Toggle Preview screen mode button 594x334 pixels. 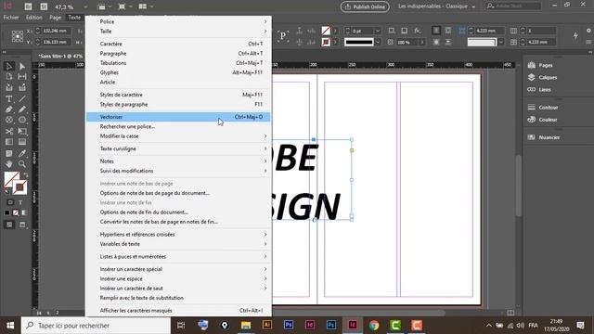22,225
